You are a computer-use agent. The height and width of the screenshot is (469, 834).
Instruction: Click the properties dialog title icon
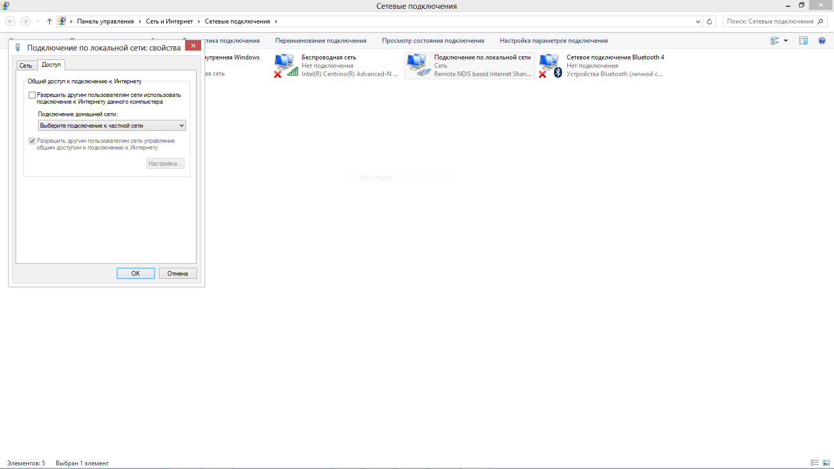[18, 47]
